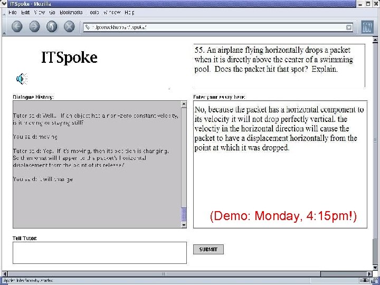Click the page vertical scrollbar down arrow
This screenshot has height=285, width=380.
(x=375, y=268)
